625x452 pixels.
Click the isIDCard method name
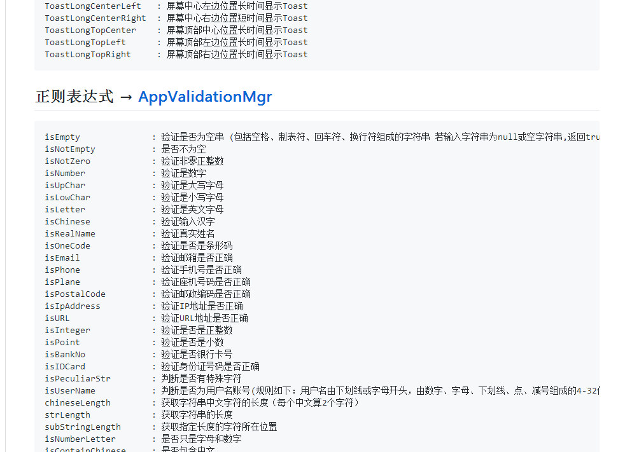pos(65,367)
